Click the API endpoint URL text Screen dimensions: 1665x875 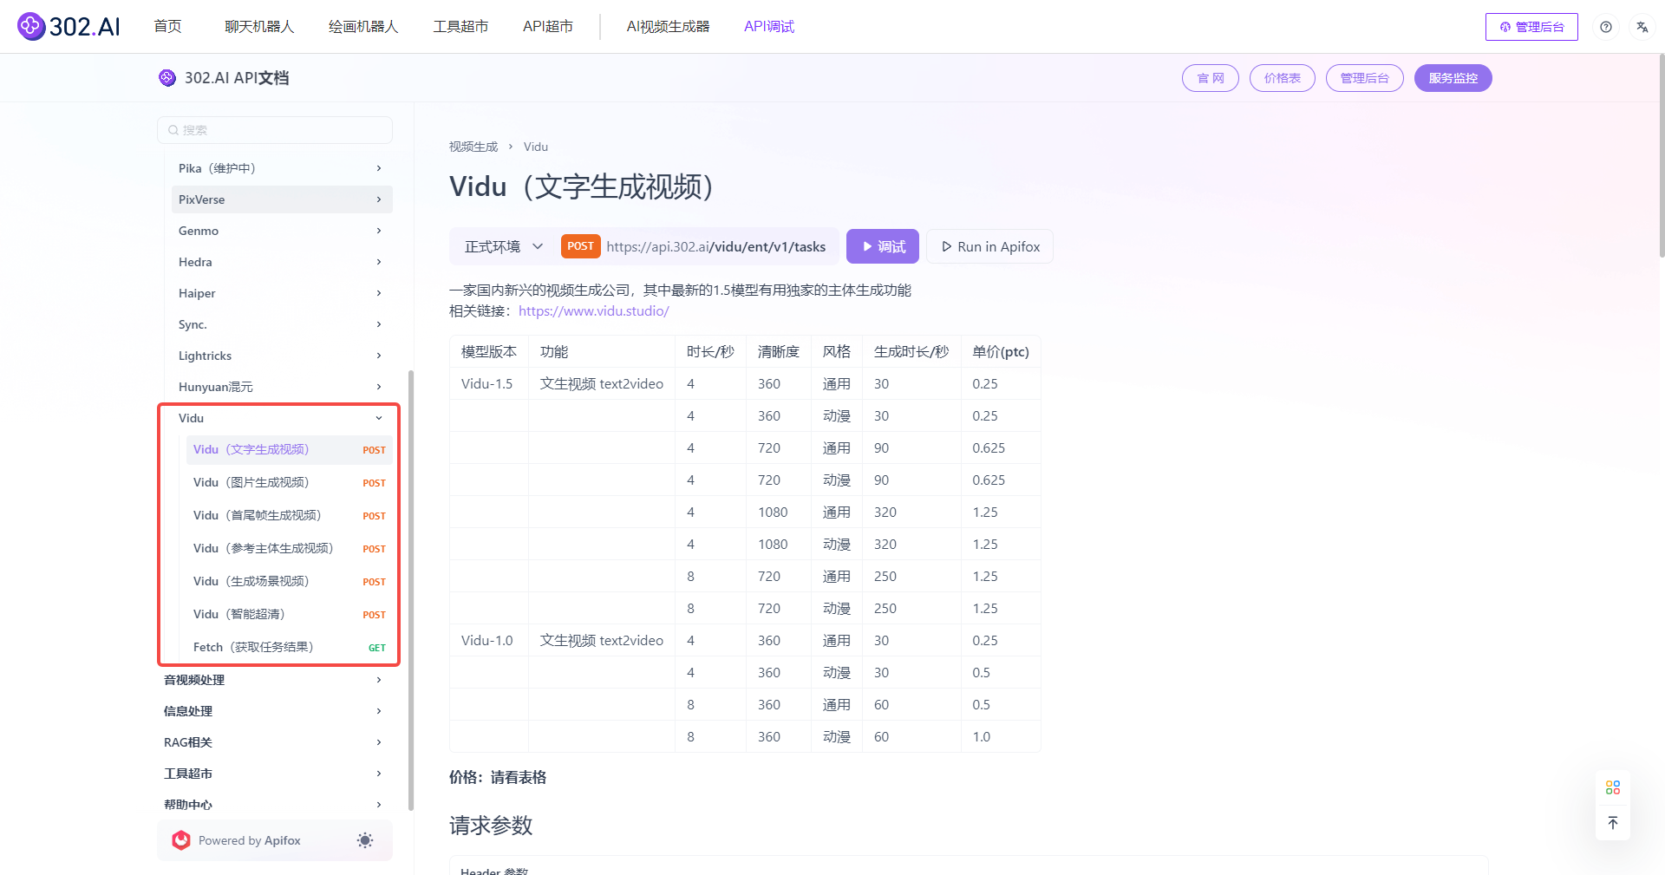tap(716, 247)
